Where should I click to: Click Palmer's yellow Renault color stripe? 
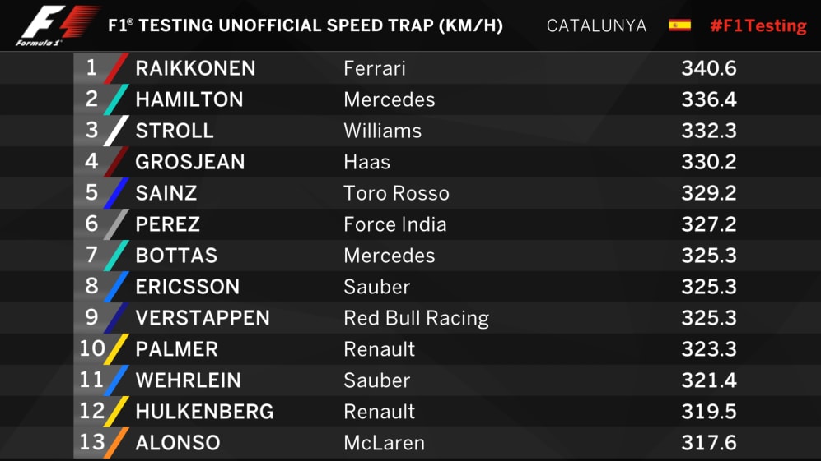click(x=116, y=348)
